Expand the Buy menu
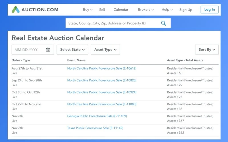 click(88, 10)
